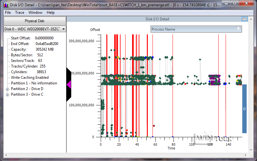Open the Disk 0 WDC drive dropdown

coord(35,29)
